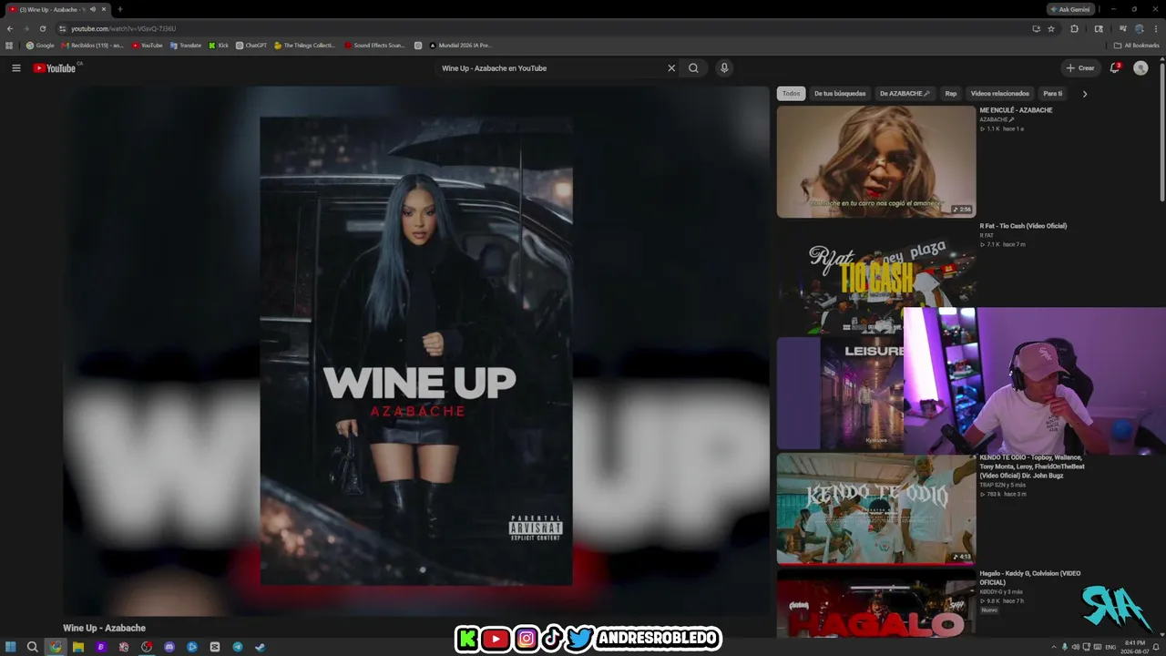
Task: Open the AZABACHE channel name under ME ENCULÉ
Action: [995, 119]
